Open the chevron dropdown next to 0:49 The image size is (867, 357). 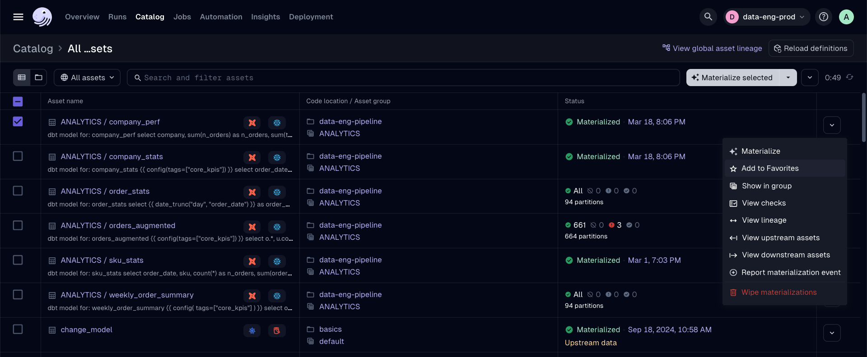coord(810,78)
